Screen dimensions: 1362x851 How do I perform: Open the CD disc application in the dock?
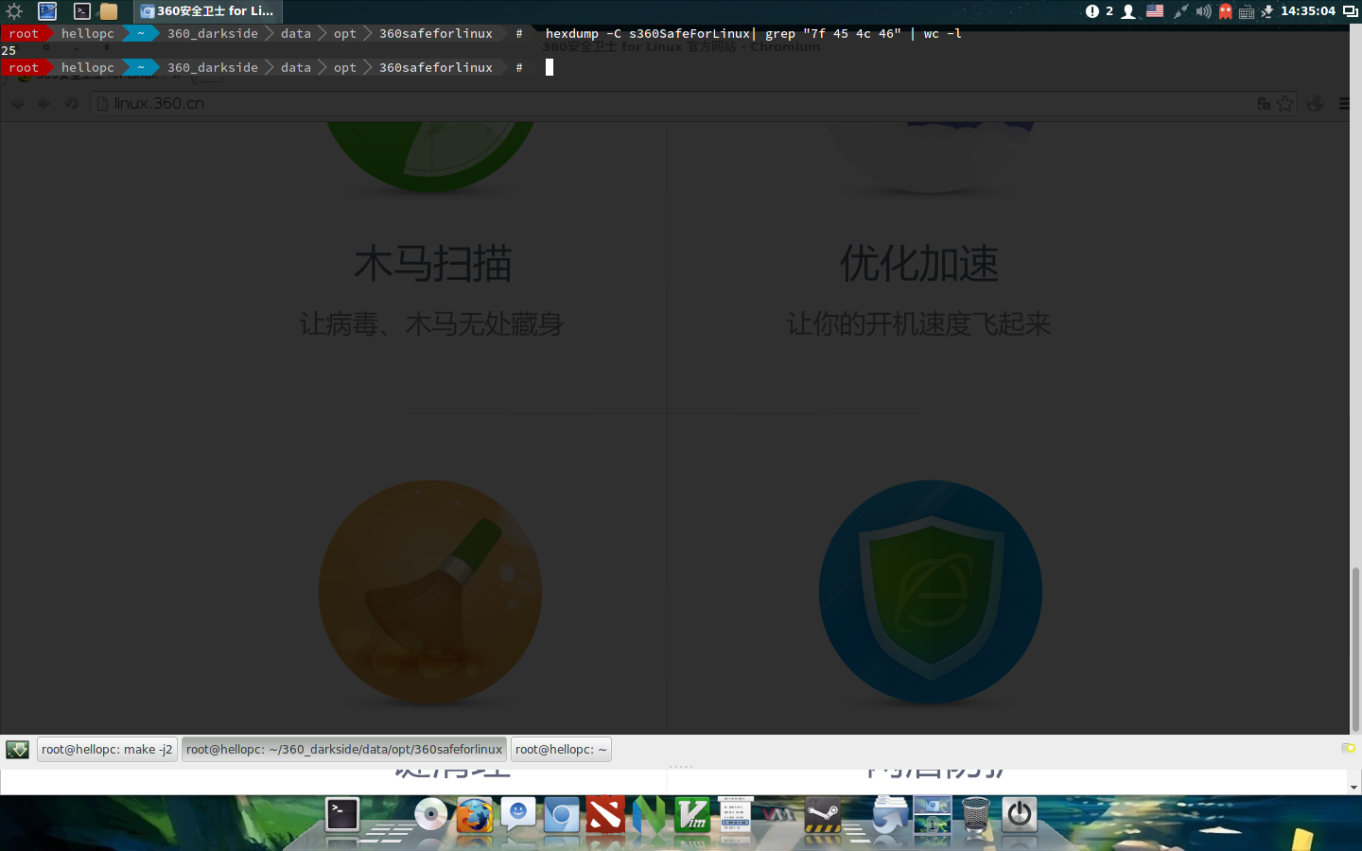pos(431,814)
